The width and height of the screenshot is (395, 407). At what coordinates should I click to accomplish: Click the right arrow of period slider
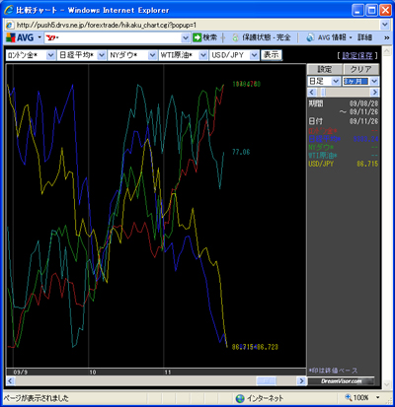pyautogui.click(x=374, y=92)
